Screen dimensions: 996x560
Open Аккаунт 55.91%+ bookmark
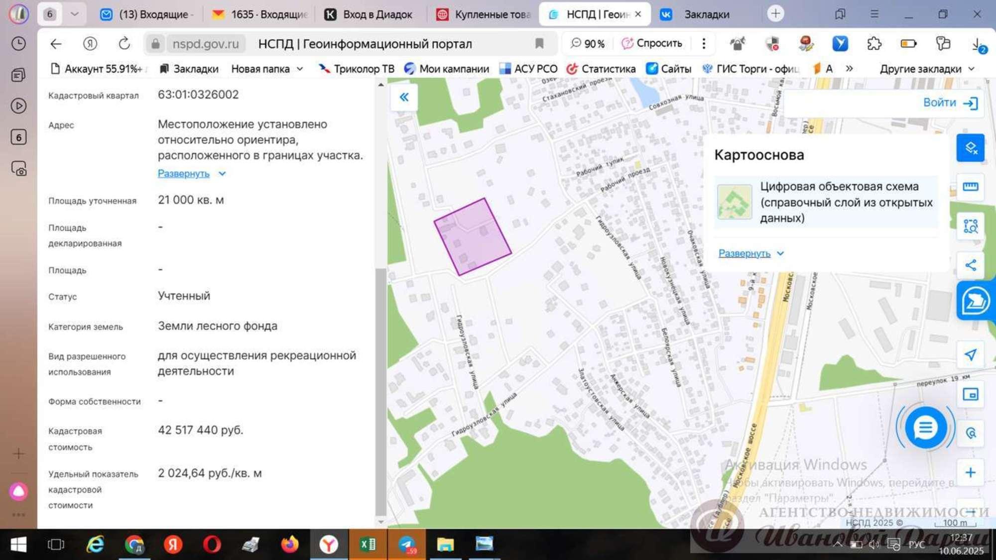click(x=98, y=69)
